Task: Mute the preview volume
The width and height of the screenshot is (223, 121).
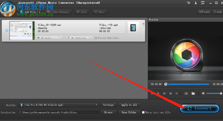Action: point(203,93)
